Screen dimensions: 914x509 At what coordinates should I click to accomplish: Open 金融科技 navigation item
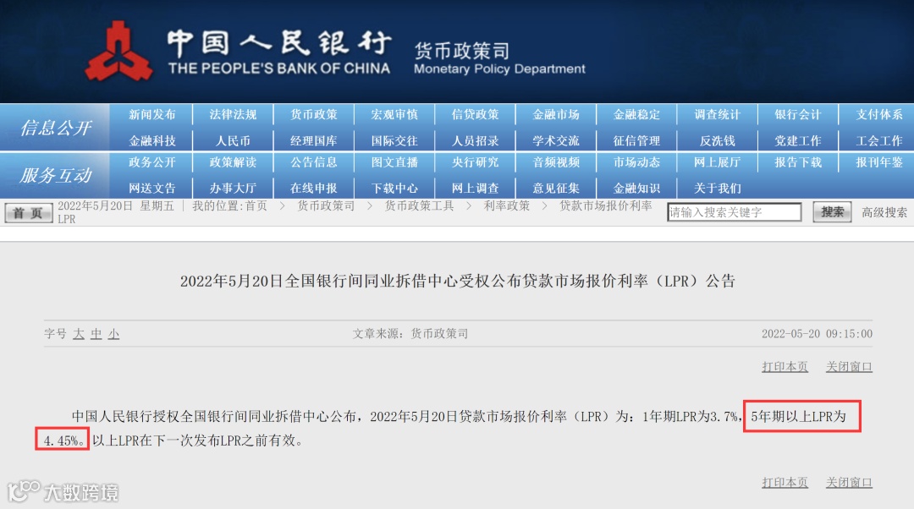pos(152,140)
